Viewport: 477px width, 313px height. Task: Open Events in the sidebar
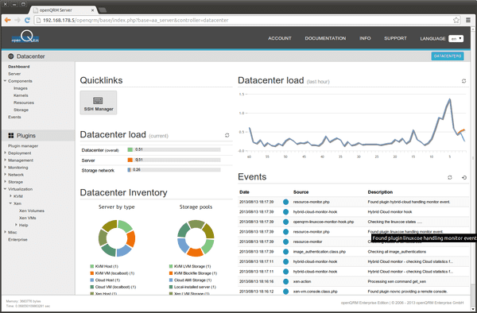point(14,117)
